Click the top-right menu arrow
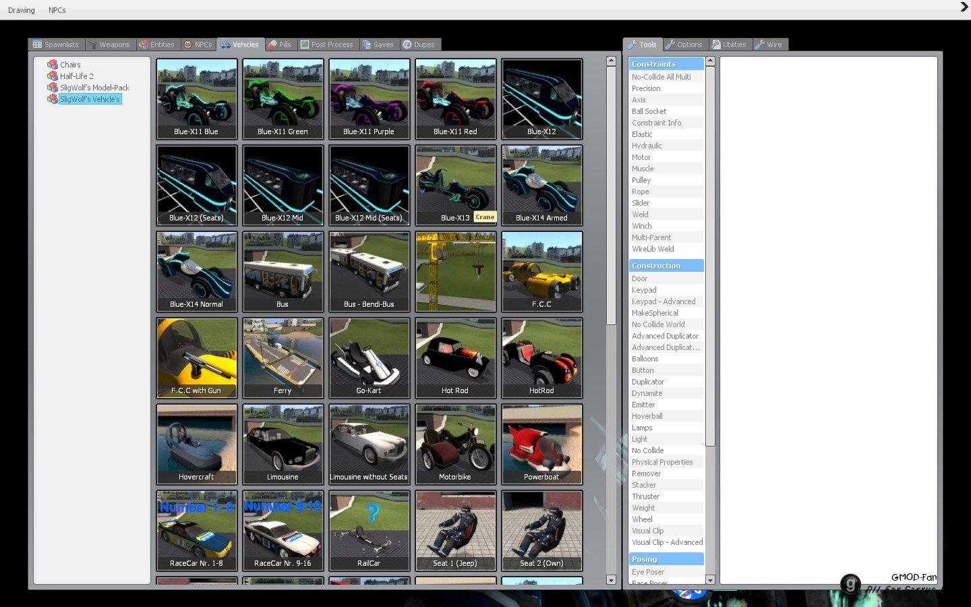971x607 pixels. click(964, 7)
